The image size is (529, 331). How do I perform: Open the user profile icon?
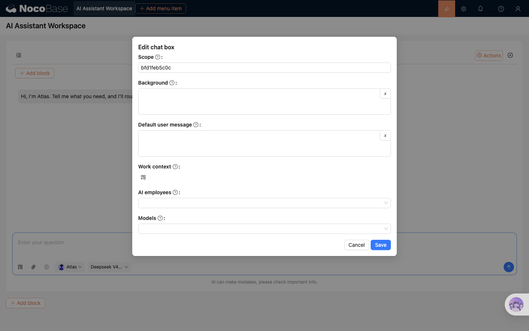518,9
